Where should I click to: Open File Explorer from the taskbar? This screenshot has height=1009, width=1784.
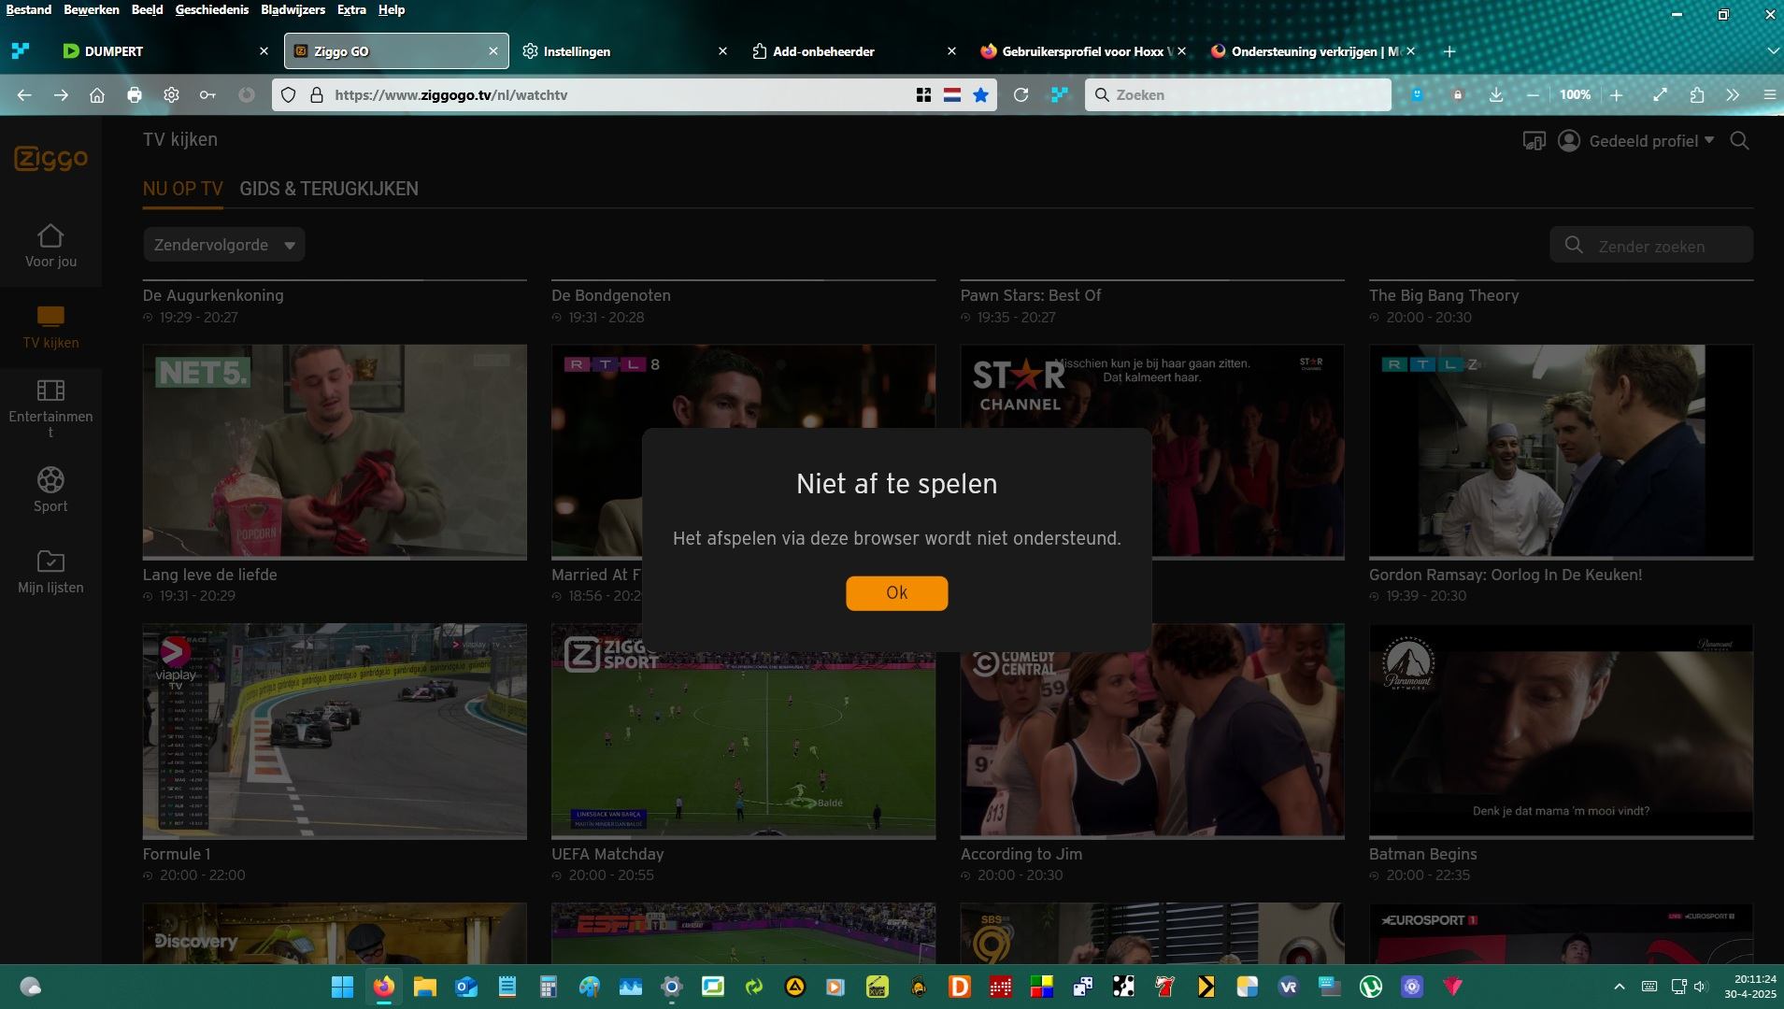tap(425, 987)
